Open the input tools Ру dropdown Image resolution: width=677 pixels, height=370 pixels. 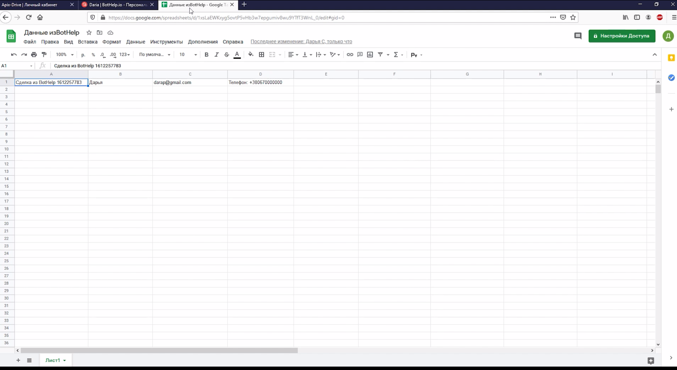[416, 55]
